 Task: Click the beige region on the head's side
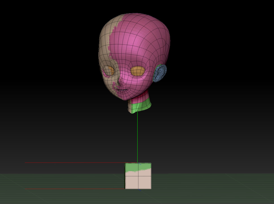tap(104, 51)
